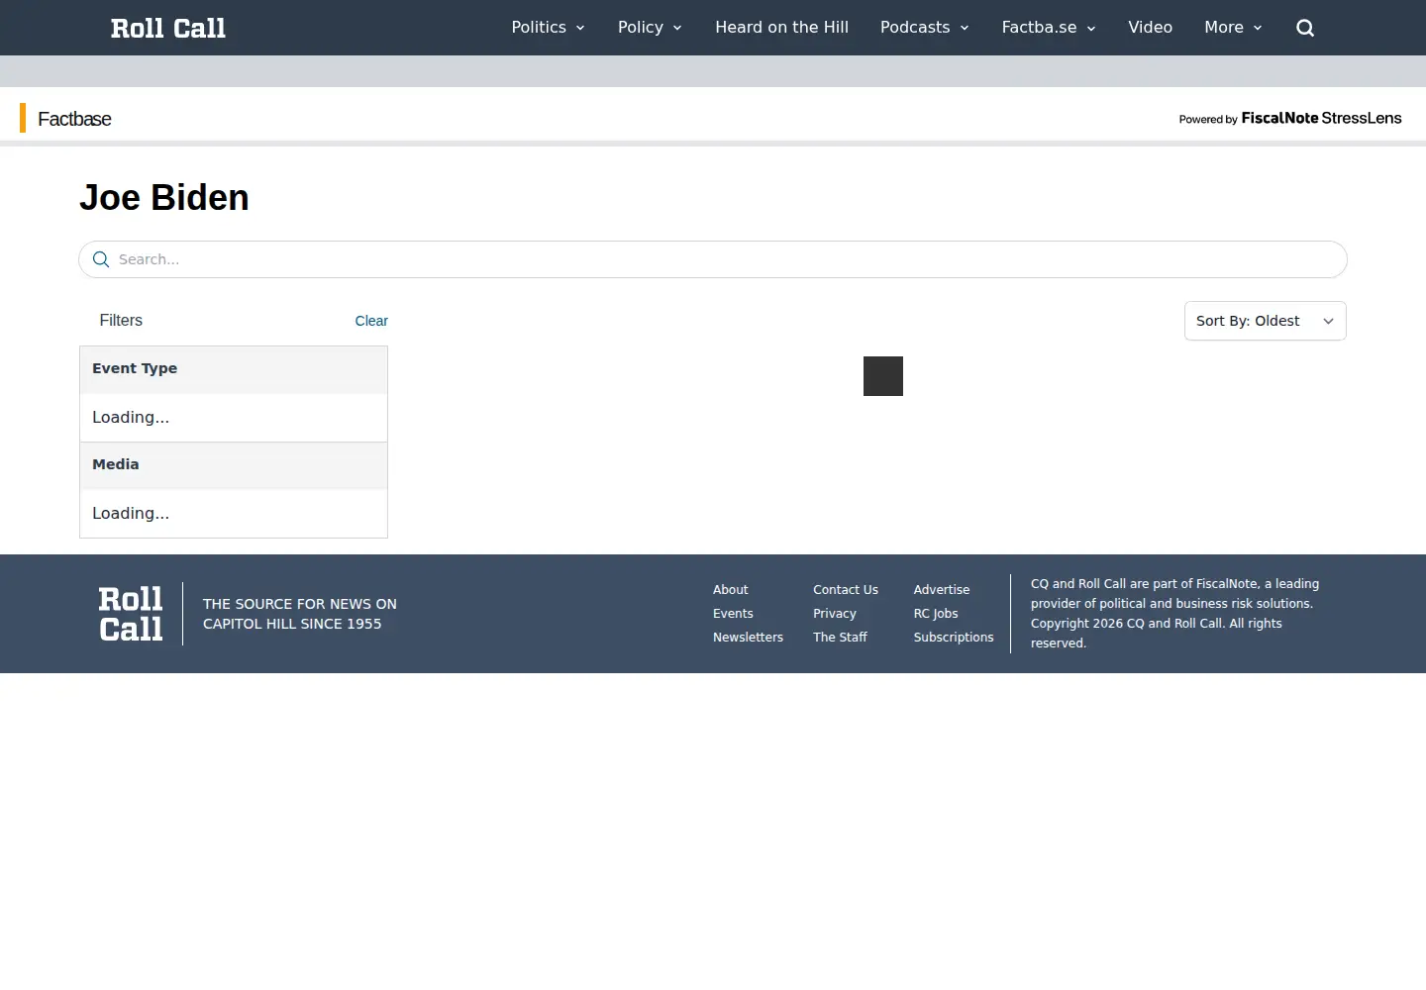Expand the Podcasts dropdown menu
The width and height of the screenshot is (1426, 990).
[924, 28]
